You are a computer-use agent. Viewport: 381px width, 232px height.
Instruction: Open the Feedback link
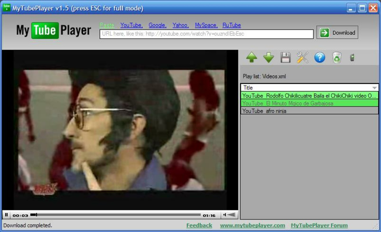tap(199, 225)
